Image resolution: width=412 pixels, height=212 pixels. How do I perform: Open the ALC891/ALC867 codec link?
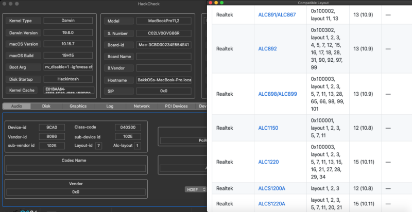pyautogui.click(x=277, y=15)
